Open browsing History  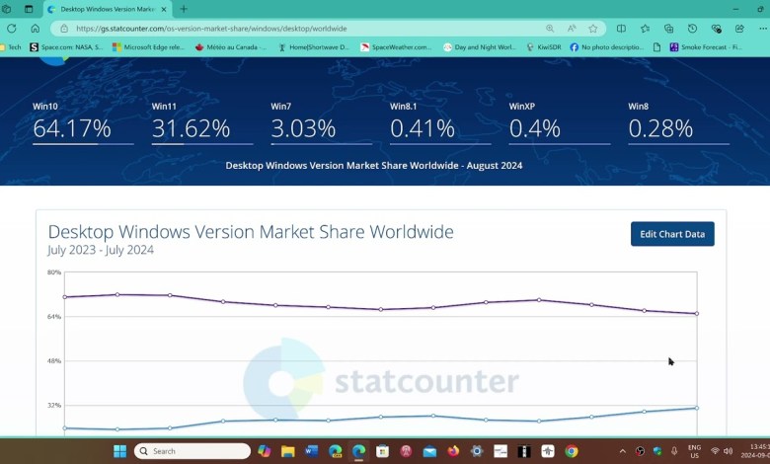692,29
